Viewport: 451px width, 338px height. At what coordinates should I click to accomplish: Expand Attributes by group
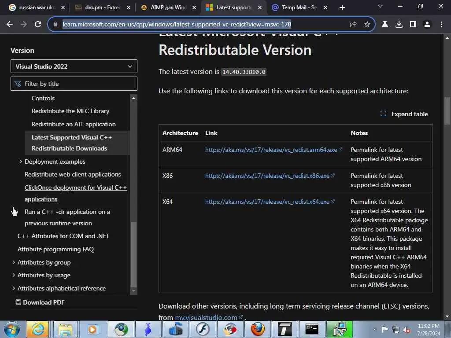14,262
